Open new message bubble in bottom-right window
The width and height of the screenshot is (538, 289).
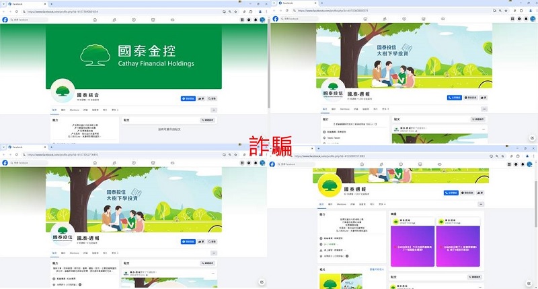529,283
